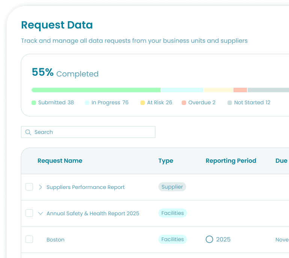Viewport: 289px width, 258px height.
Task: Expand Suppliers Performance Report row chevron
Action: (x=41, y=187)
